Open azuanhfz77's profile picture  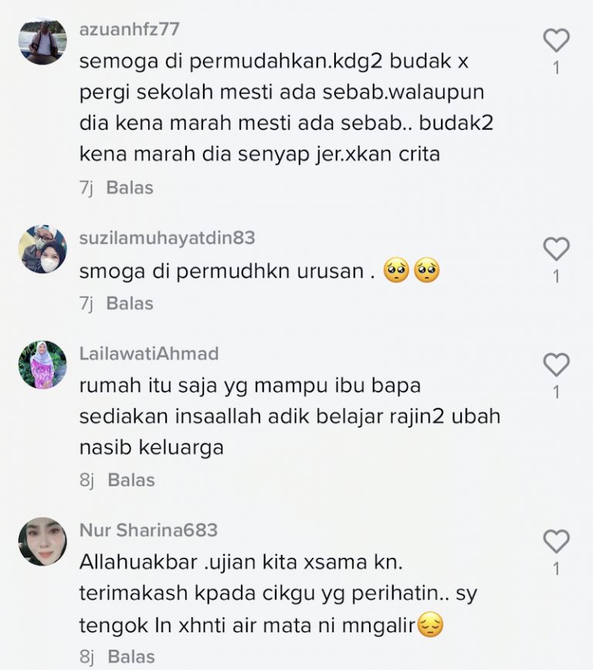point(42,41)
